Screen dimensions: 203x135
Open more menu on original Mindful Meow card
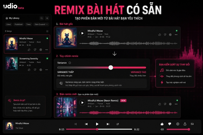click(176, 35)
